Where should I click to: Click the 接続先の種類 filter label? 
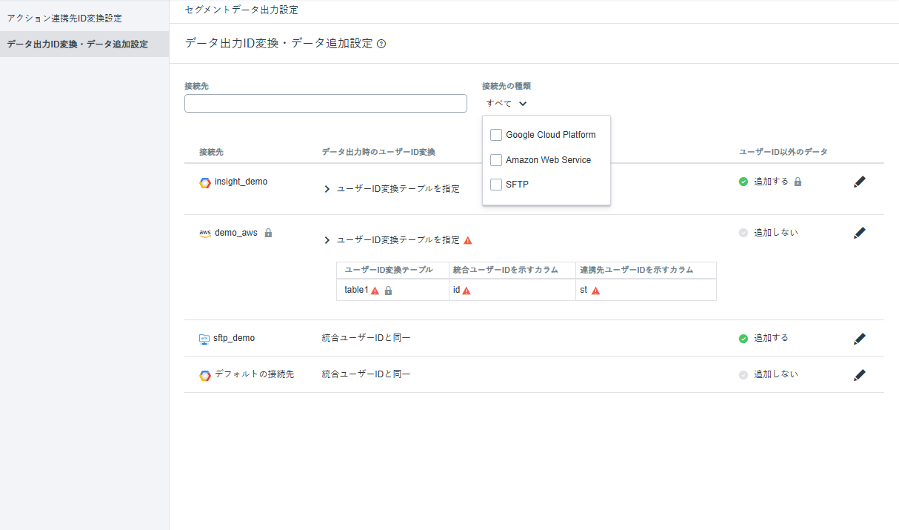point(507,86)
